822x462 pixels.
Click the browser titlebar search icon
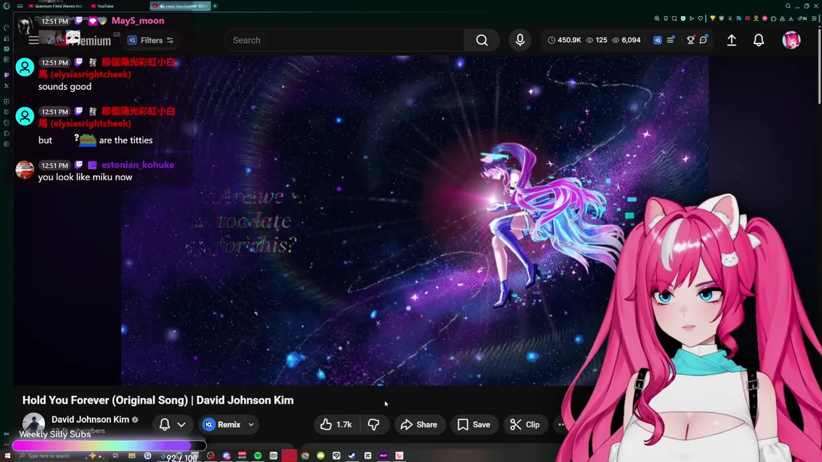pyautogui.click(x=788, y=6)
